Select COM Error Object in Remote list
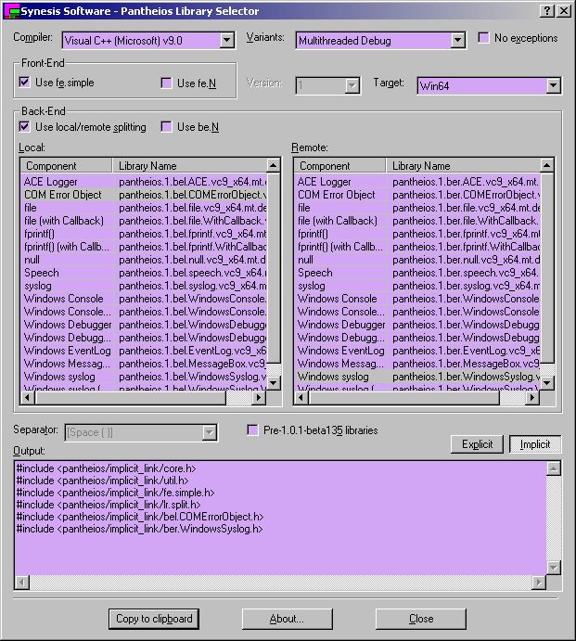The image size is (576, 641). tap(417, 195)
